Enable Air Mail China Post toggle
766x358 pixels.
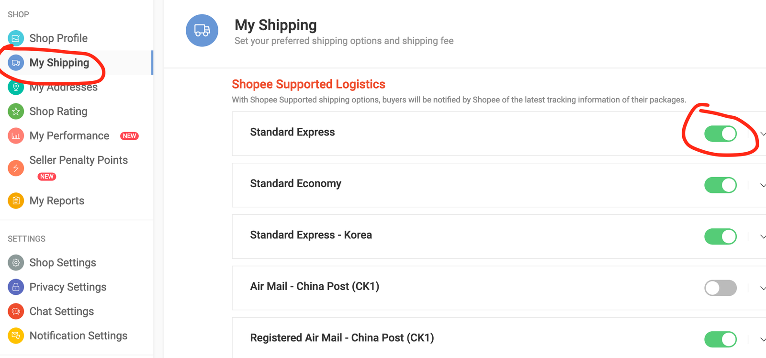721,288
